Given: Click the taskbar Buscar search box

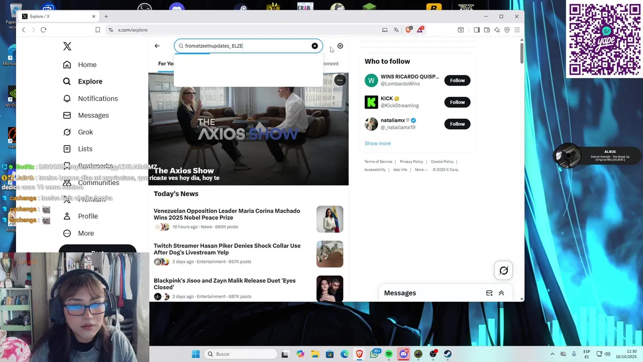Looking at the screenshot, I should pos(242,354).
